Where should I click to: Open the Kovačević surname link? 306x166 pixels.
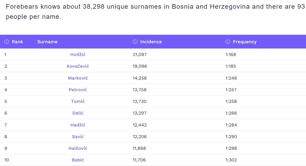[78, 66]
